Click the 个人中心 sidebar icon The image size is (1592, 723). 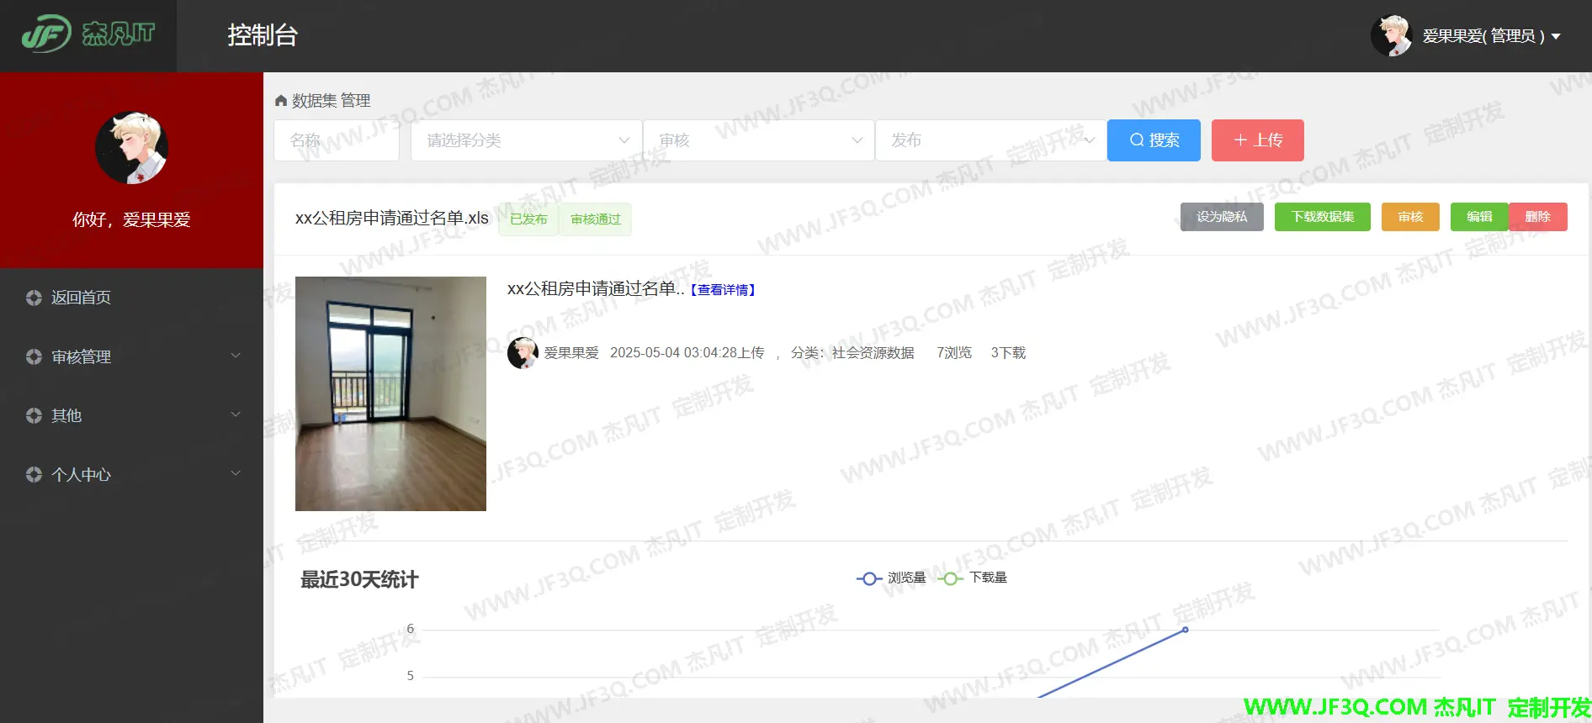pos(34,474)
